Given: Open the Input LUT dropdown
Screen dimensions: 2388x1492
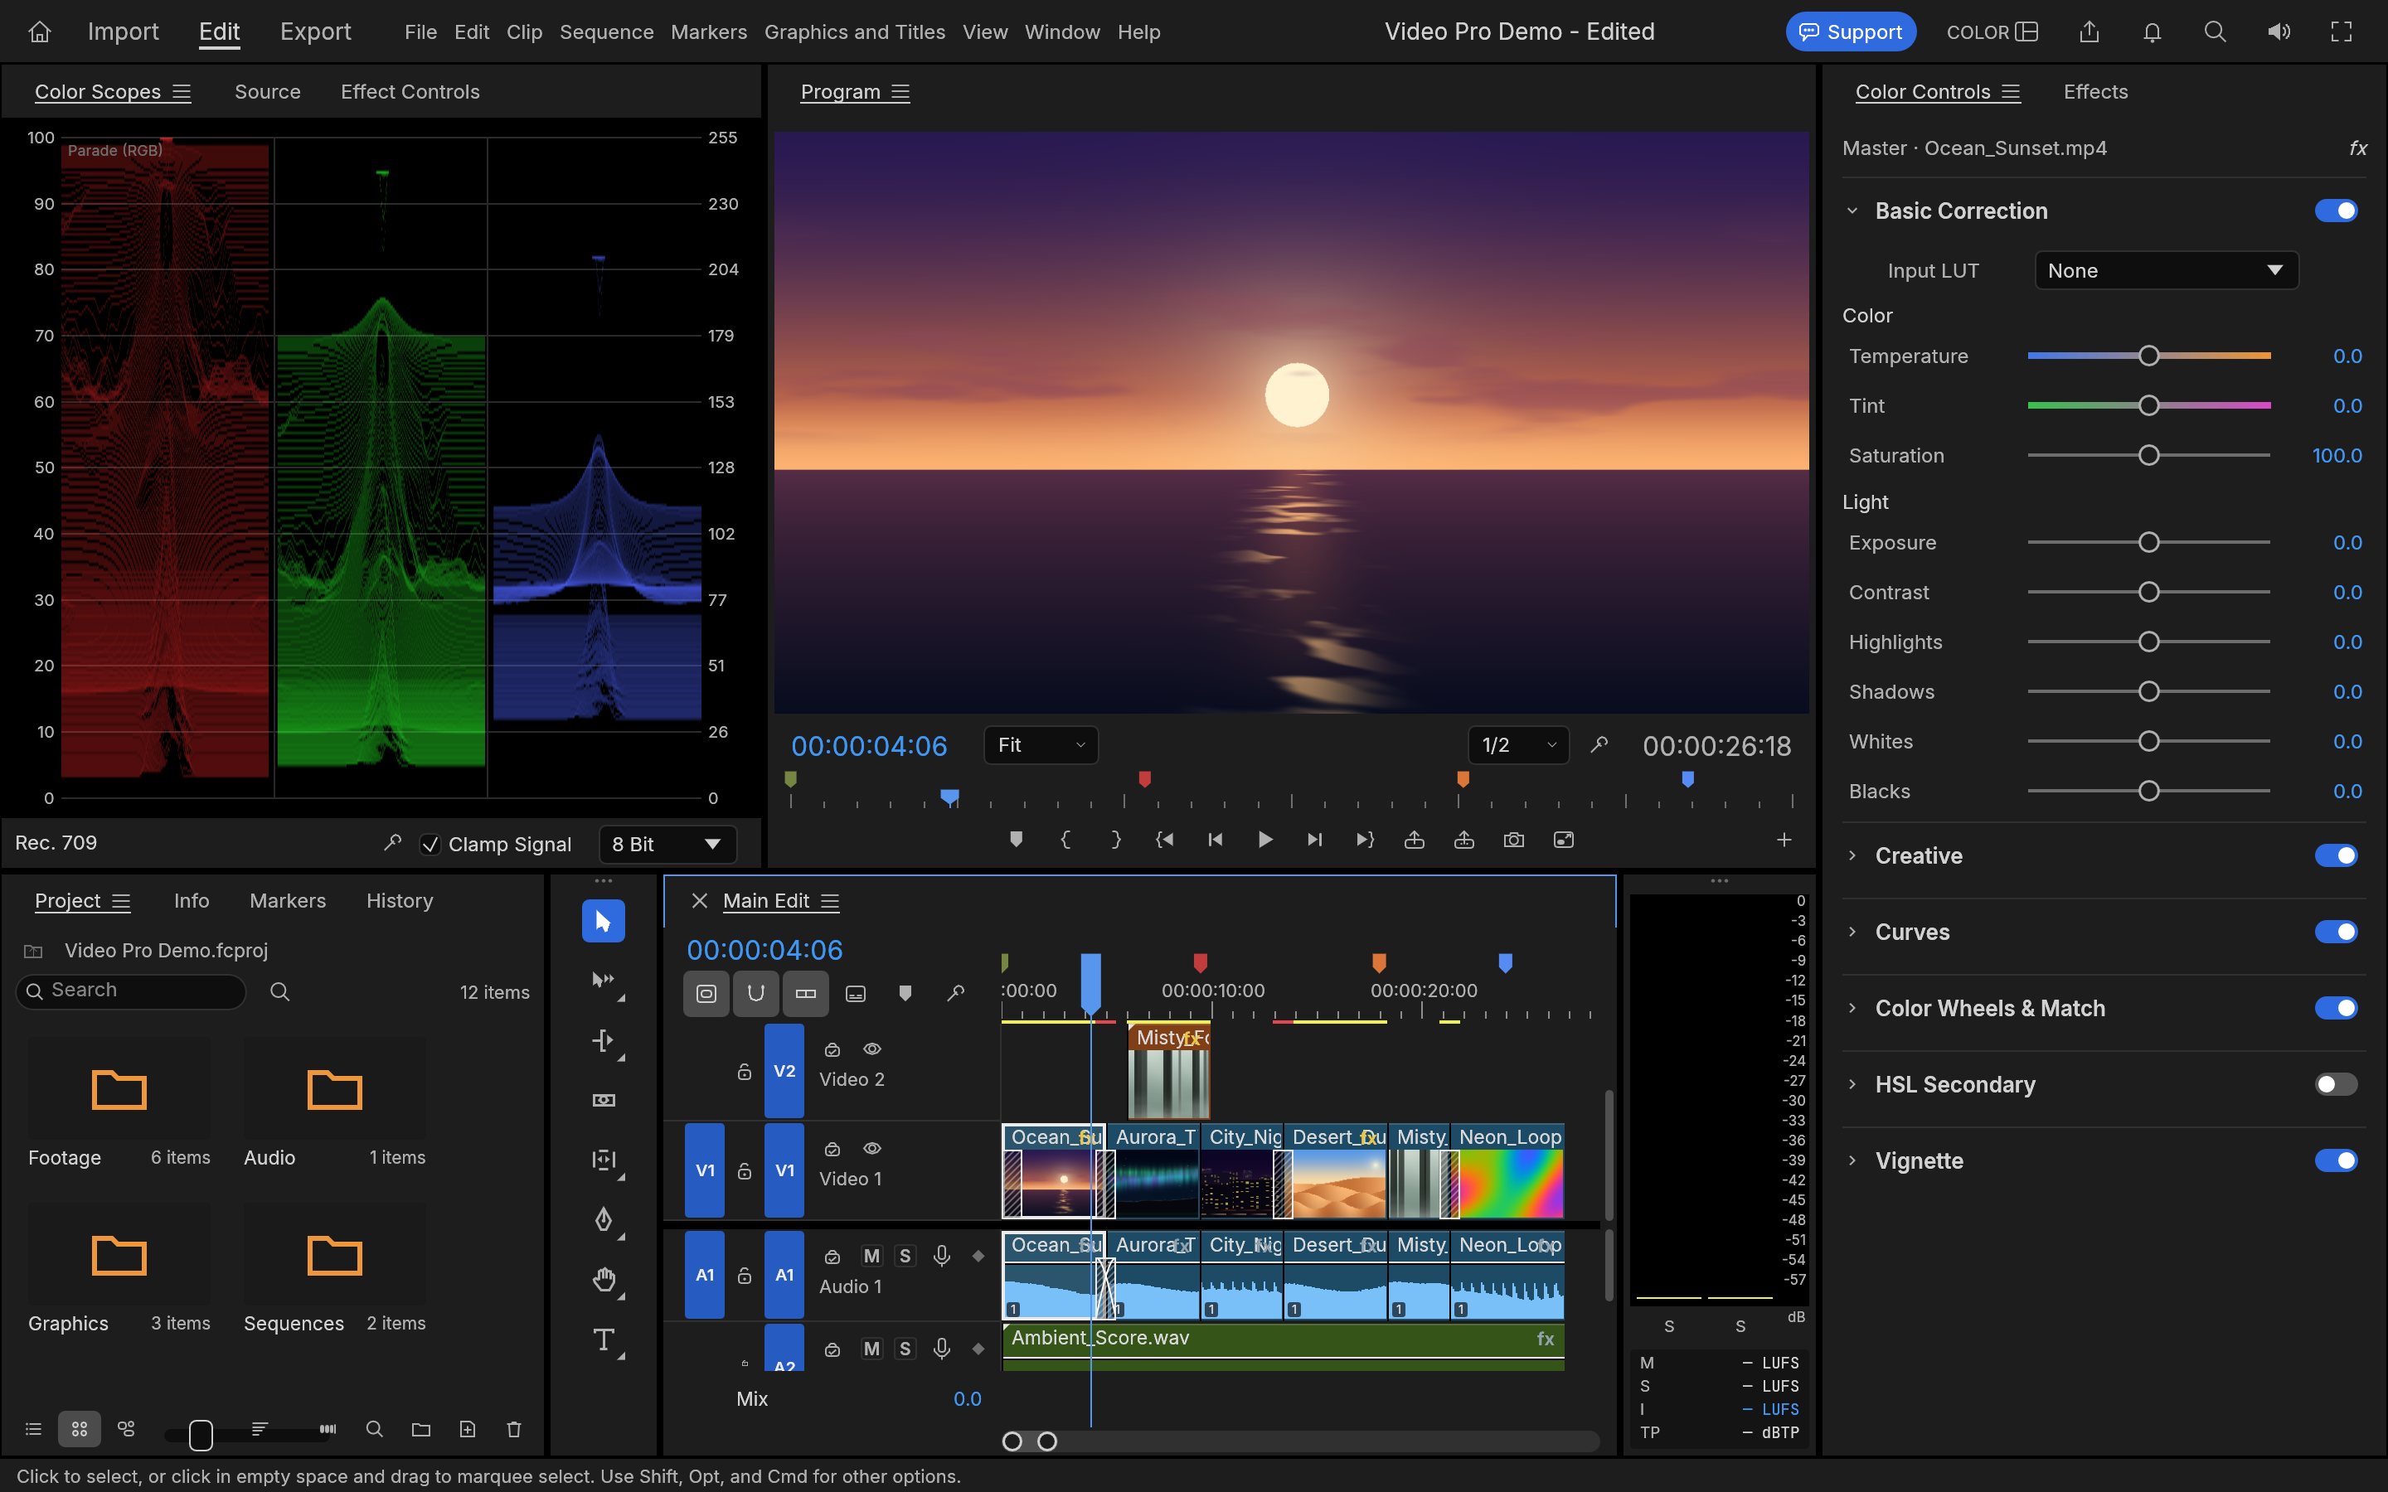Looking at the screenshot, I should coord(2166,270).
